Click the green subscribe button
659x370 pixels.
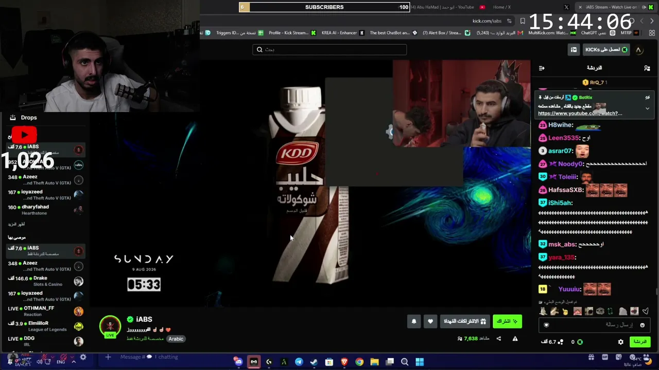[x=507, y=321]
